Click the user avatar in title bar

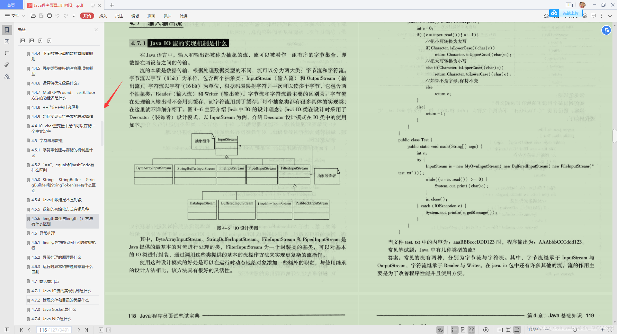click(582, 5)
